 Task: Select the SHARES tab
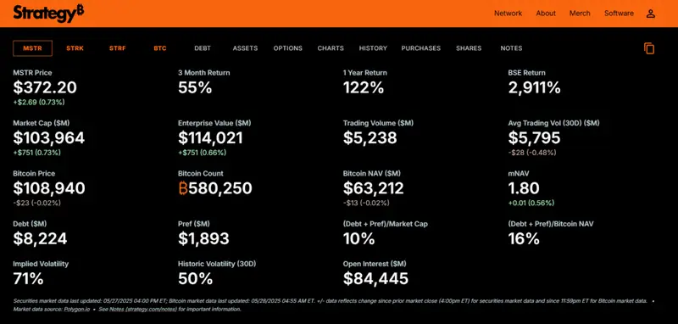(469, 48)
